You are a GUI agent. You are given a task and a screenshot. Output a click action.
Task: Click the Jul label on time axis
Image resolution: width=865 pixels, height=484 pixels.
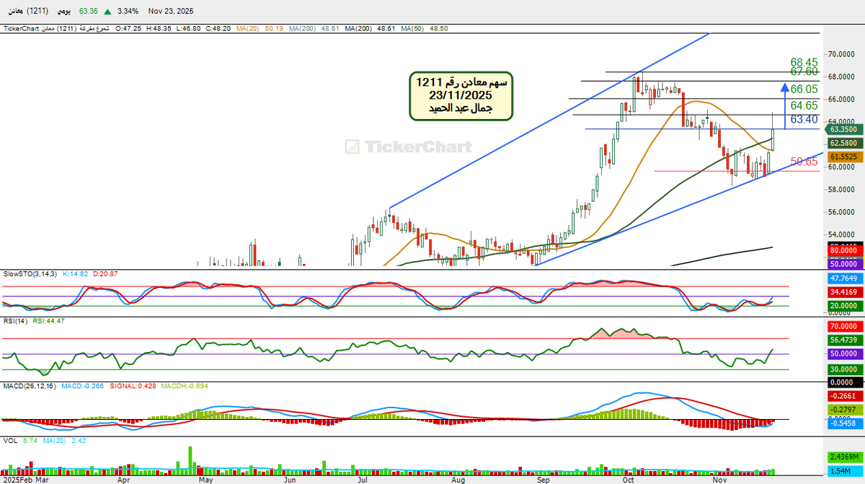363,479
